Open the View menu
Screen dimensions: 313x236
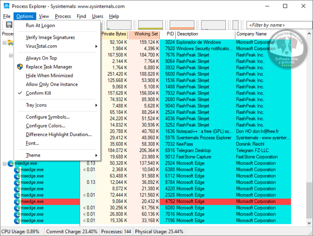44,16
